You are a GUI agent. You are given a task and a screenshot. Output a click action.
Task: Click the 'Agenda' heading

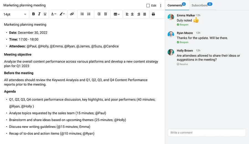click(x=10, y=91)
